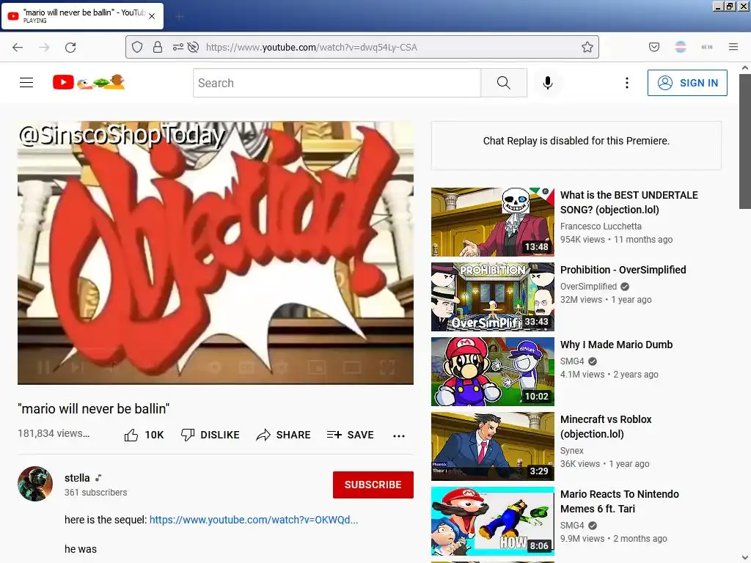
Task: Subscribe to stella's channel
Action: click(x=373, y=485)
